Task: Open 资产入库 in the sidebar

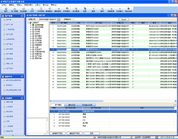Action: (x=10, y=25)
